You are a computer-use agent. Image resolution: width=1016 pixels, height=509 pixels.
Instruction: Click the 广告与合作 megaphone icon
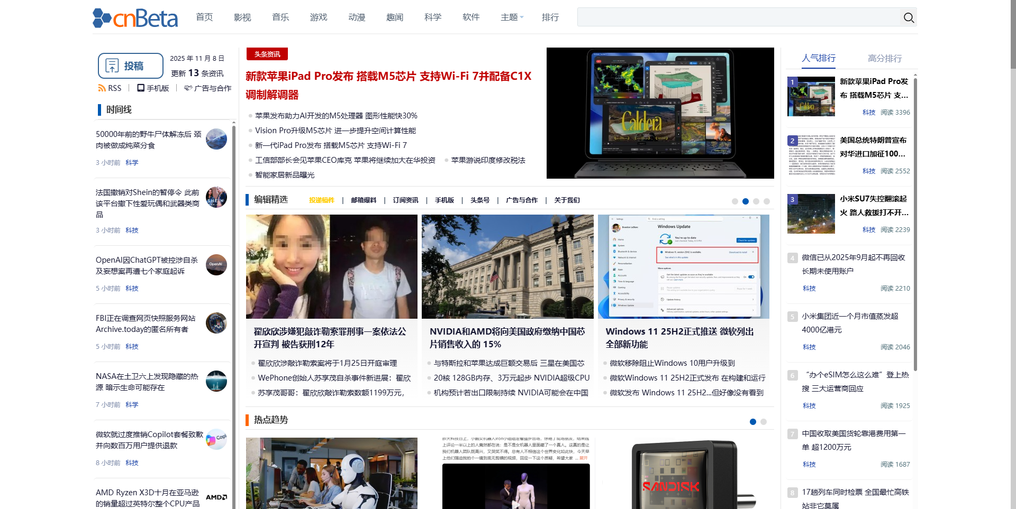click(x=188, y=88)
